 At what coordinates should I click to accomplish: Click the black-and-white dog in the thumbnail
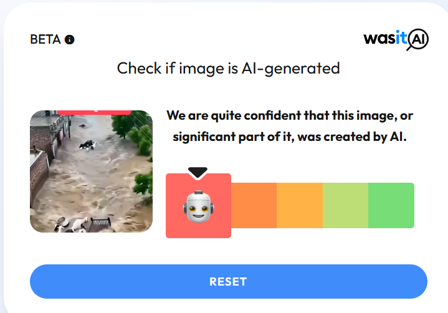click(x=88, y=145)
